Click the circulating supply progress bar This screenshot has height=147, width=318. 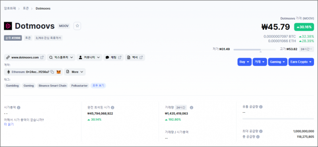pos(278,119)
